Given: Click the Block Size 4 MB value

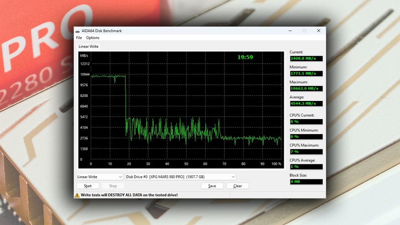Looking at the screenshot, I should tap(306, 182).
